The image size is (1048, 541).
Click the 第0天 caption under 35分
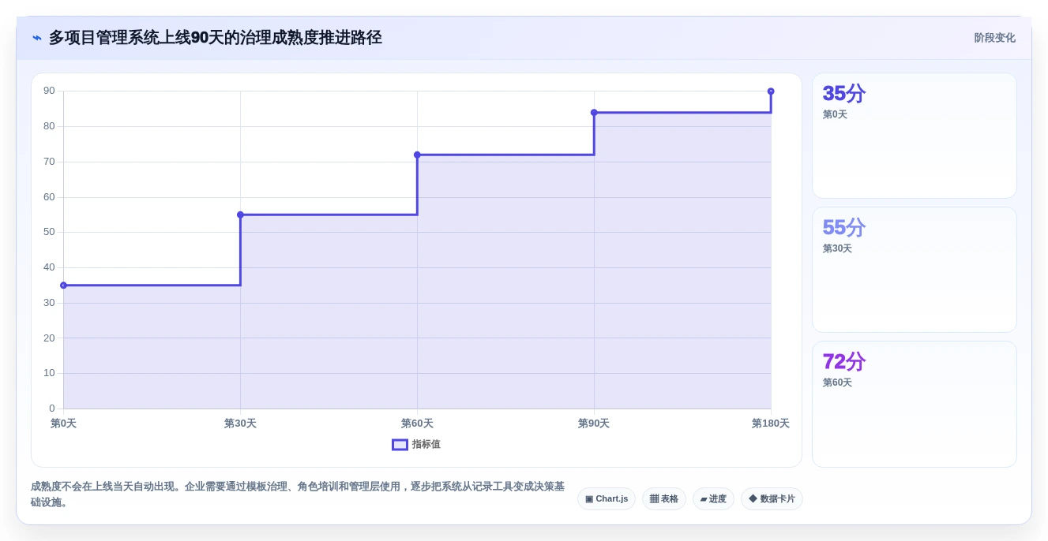pos(835,114)
